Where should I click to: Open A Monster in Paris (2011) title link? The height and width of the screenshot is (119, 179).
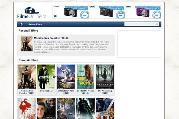(66, 92)
